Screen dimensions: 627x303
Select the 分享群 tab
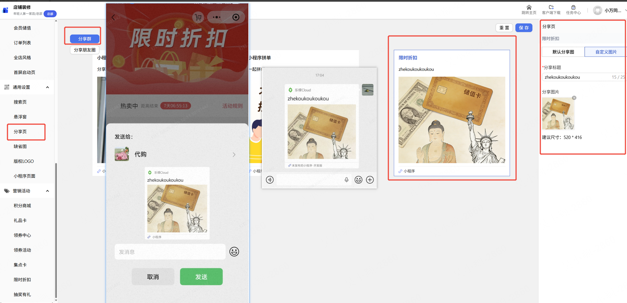[x=85, y=39]
